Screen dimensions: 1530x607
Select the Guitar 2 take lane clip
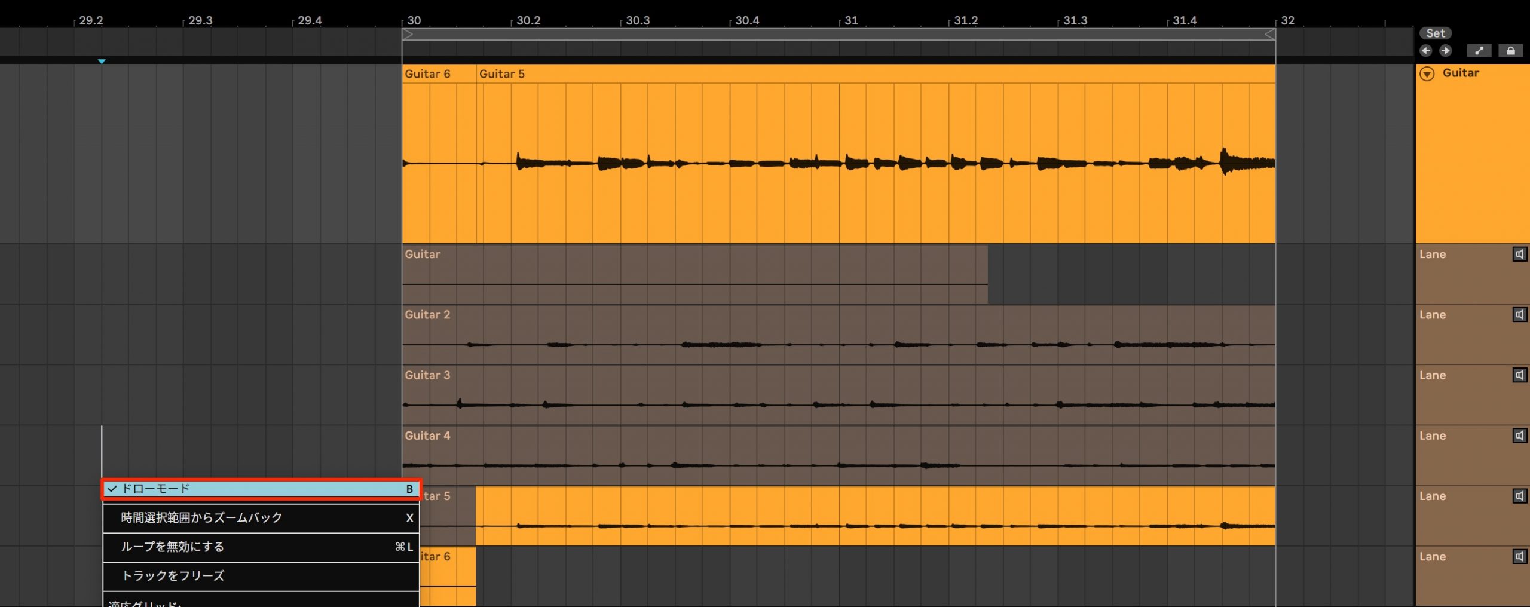click(x=839, y=335)
